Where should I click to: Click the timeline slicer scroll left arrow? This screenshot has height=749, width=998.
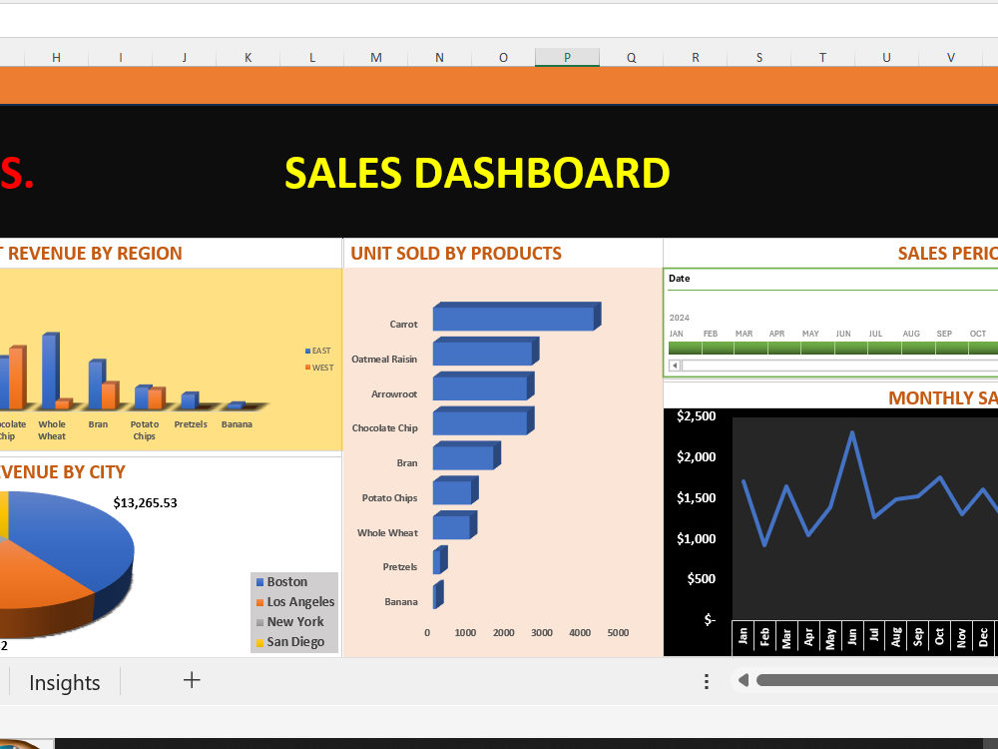(675, 366)
